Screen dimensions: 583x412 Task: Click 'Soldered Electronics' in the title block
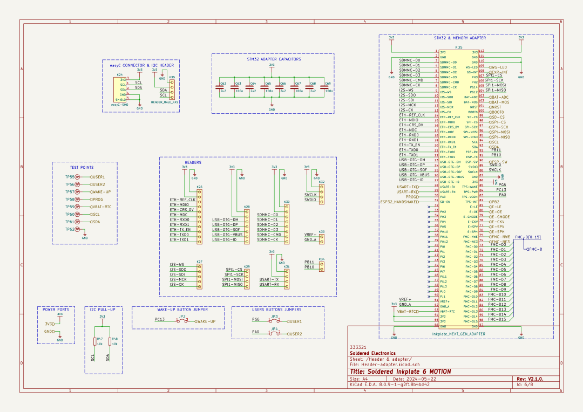[x=372, y=353]
